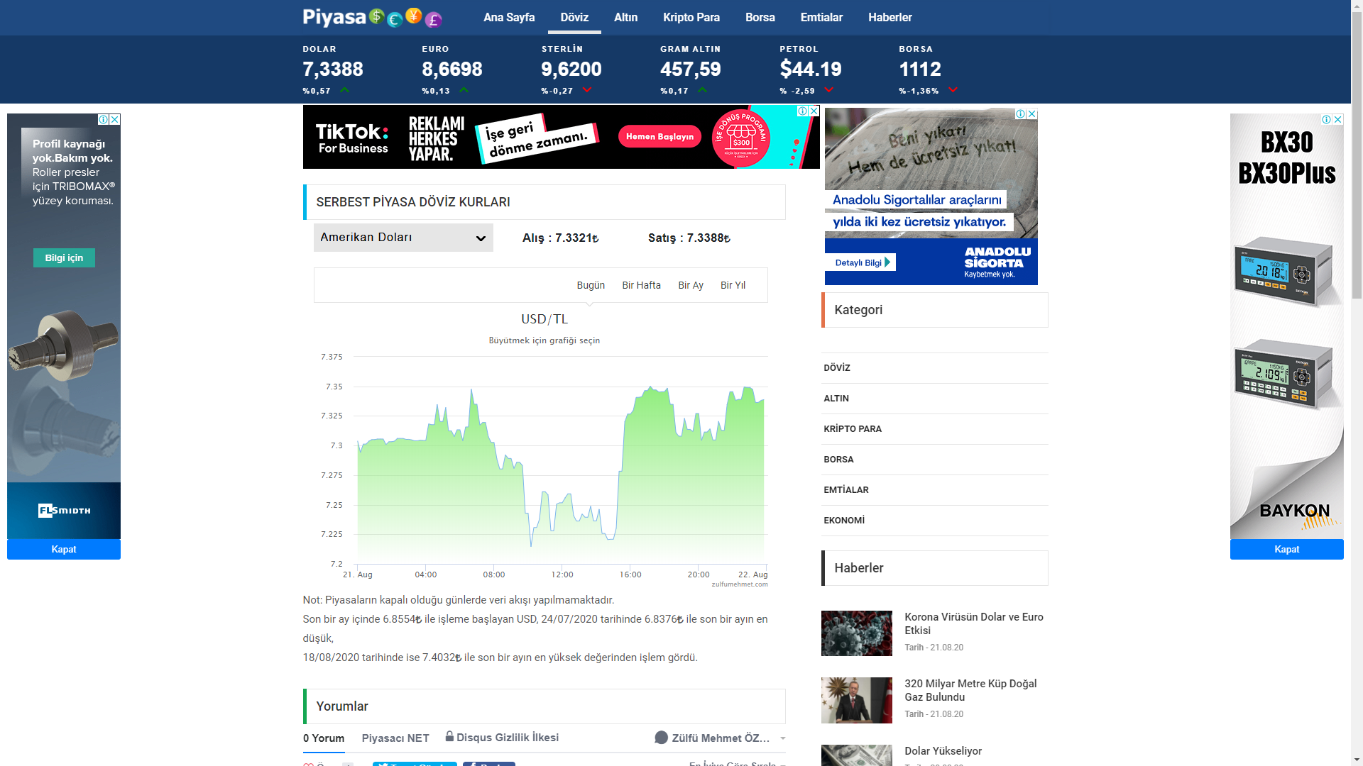Expand the Zülfü Mehmet ÖZ user menu
The width and height of the screenshot is (1363, 766).
783,738
